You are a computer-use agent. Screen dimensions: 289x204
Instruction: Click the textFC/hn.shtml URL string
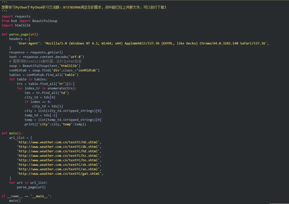(x=59, y=160)
